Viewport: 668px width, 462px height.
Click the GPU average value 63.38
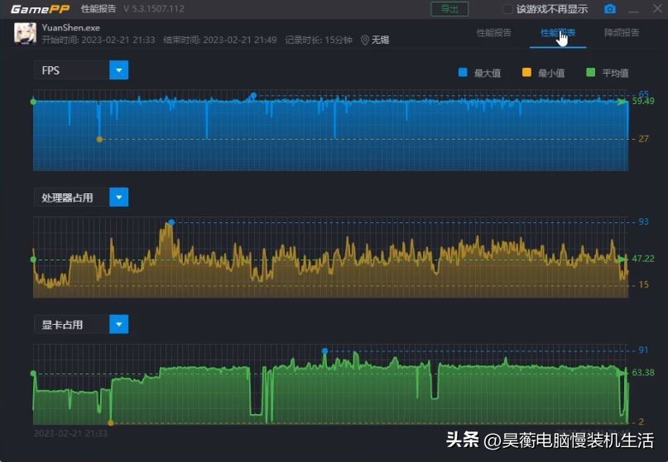click(643, 373)
